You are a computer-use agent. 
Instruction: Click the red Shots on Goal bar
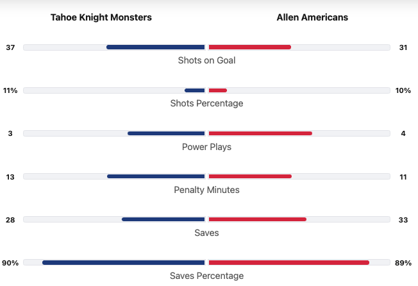click(x=249, y=47)
